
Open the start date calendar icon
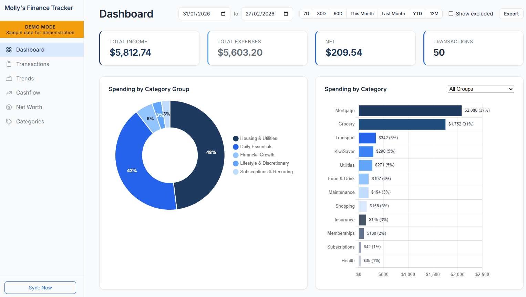click(224, 13)
